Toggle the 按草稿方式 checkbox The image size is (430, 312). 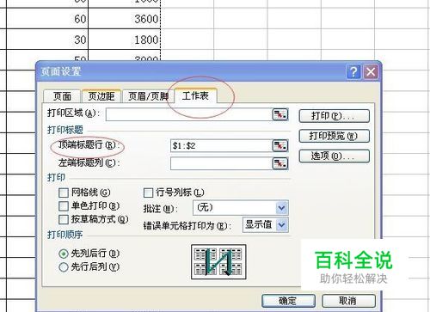[64, 220]
